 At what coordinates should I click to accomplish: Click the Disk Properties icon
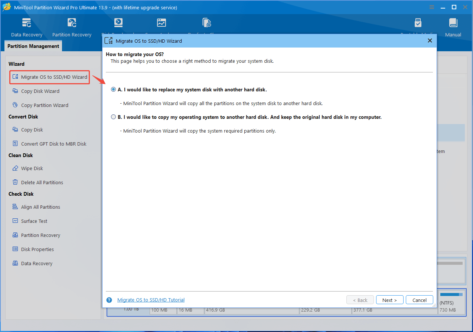point(15,249)
